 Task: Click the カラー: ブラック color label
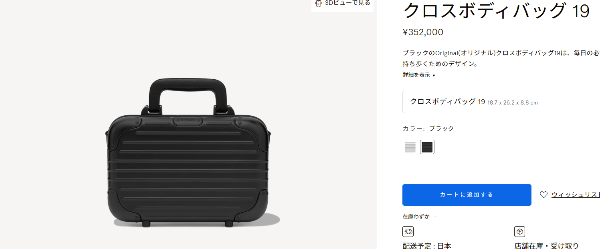pyautogui.click(x=428, y=129)
